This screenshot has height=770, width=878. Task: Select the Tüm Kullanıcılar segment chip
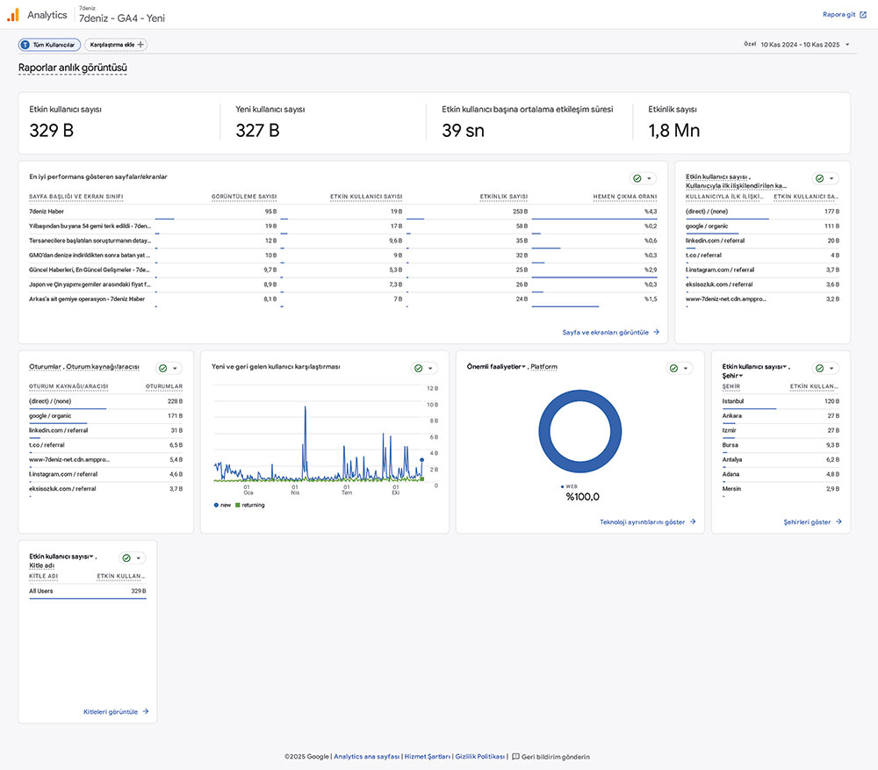point(50,45)
